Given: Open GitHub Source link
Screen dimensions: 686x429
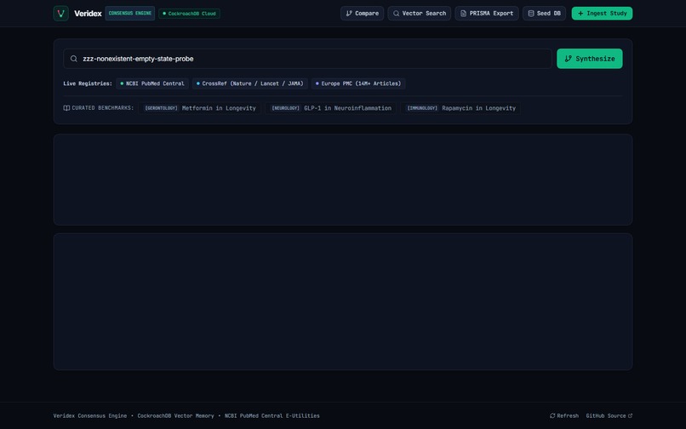Looking at the screenshot, I should point(609,416).
